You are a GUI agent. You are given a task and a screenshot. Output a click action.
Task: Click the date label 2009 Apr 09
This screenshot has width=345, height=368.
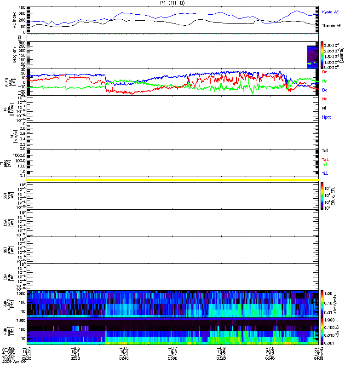(x=14, y=362)
